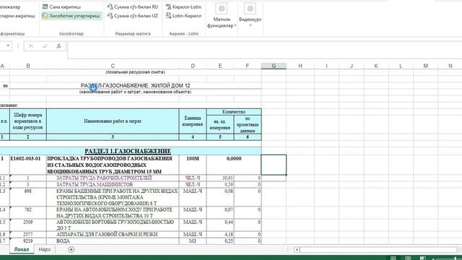Click the Сумма сўз билан RU icon

pyautogui.click(x=110, y=6)
